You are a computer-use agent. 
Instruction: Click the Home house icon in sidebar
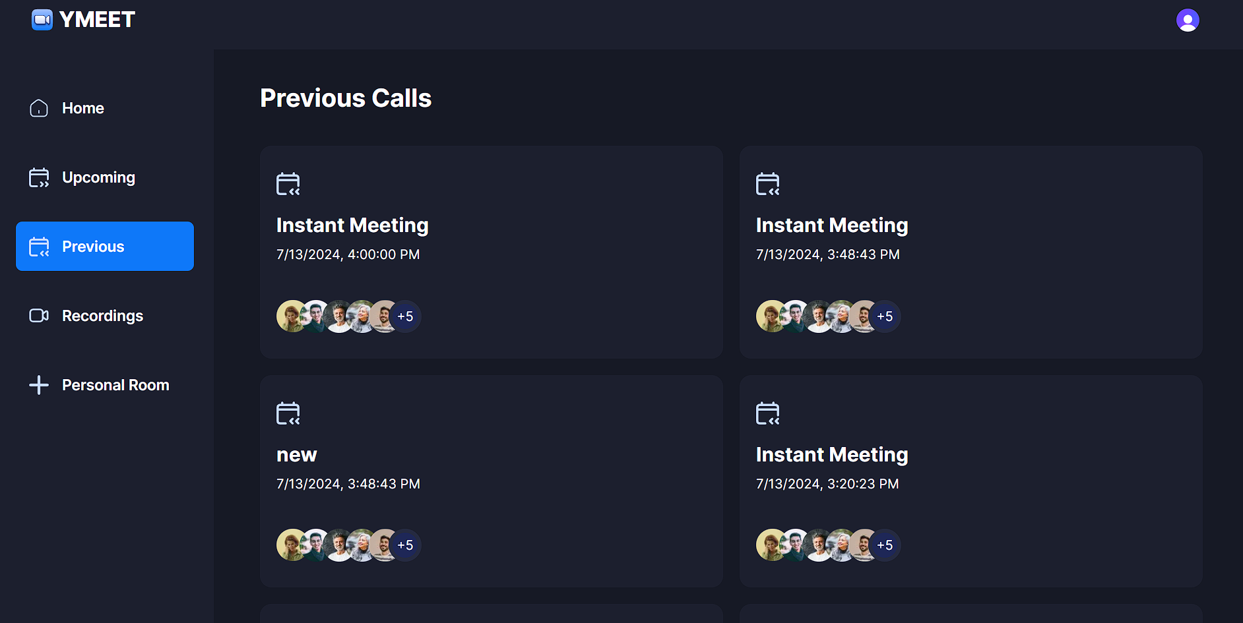coord(39,108)
